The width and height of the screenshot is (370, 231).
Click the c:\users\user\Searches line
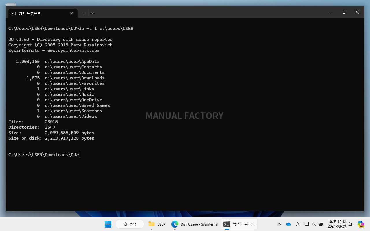pyautogui.click(x=70, y=111)
